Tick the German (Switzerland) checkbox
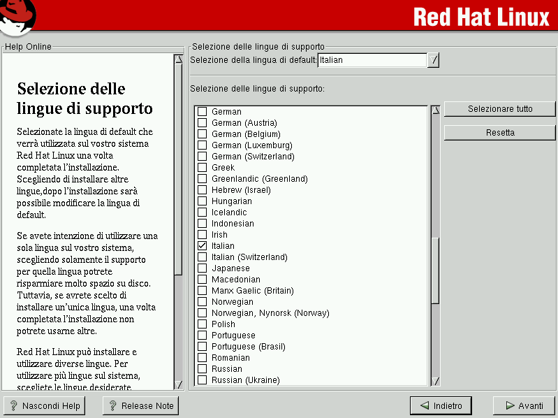Screen dimensions: 558x418 coord(203,157)
